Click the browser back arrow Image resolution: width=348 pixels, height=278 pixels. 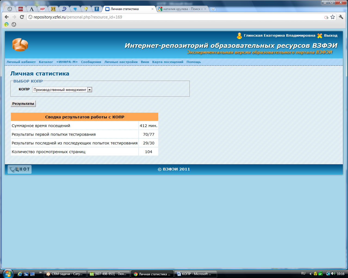pyautogui.click(x=7, y=17)
